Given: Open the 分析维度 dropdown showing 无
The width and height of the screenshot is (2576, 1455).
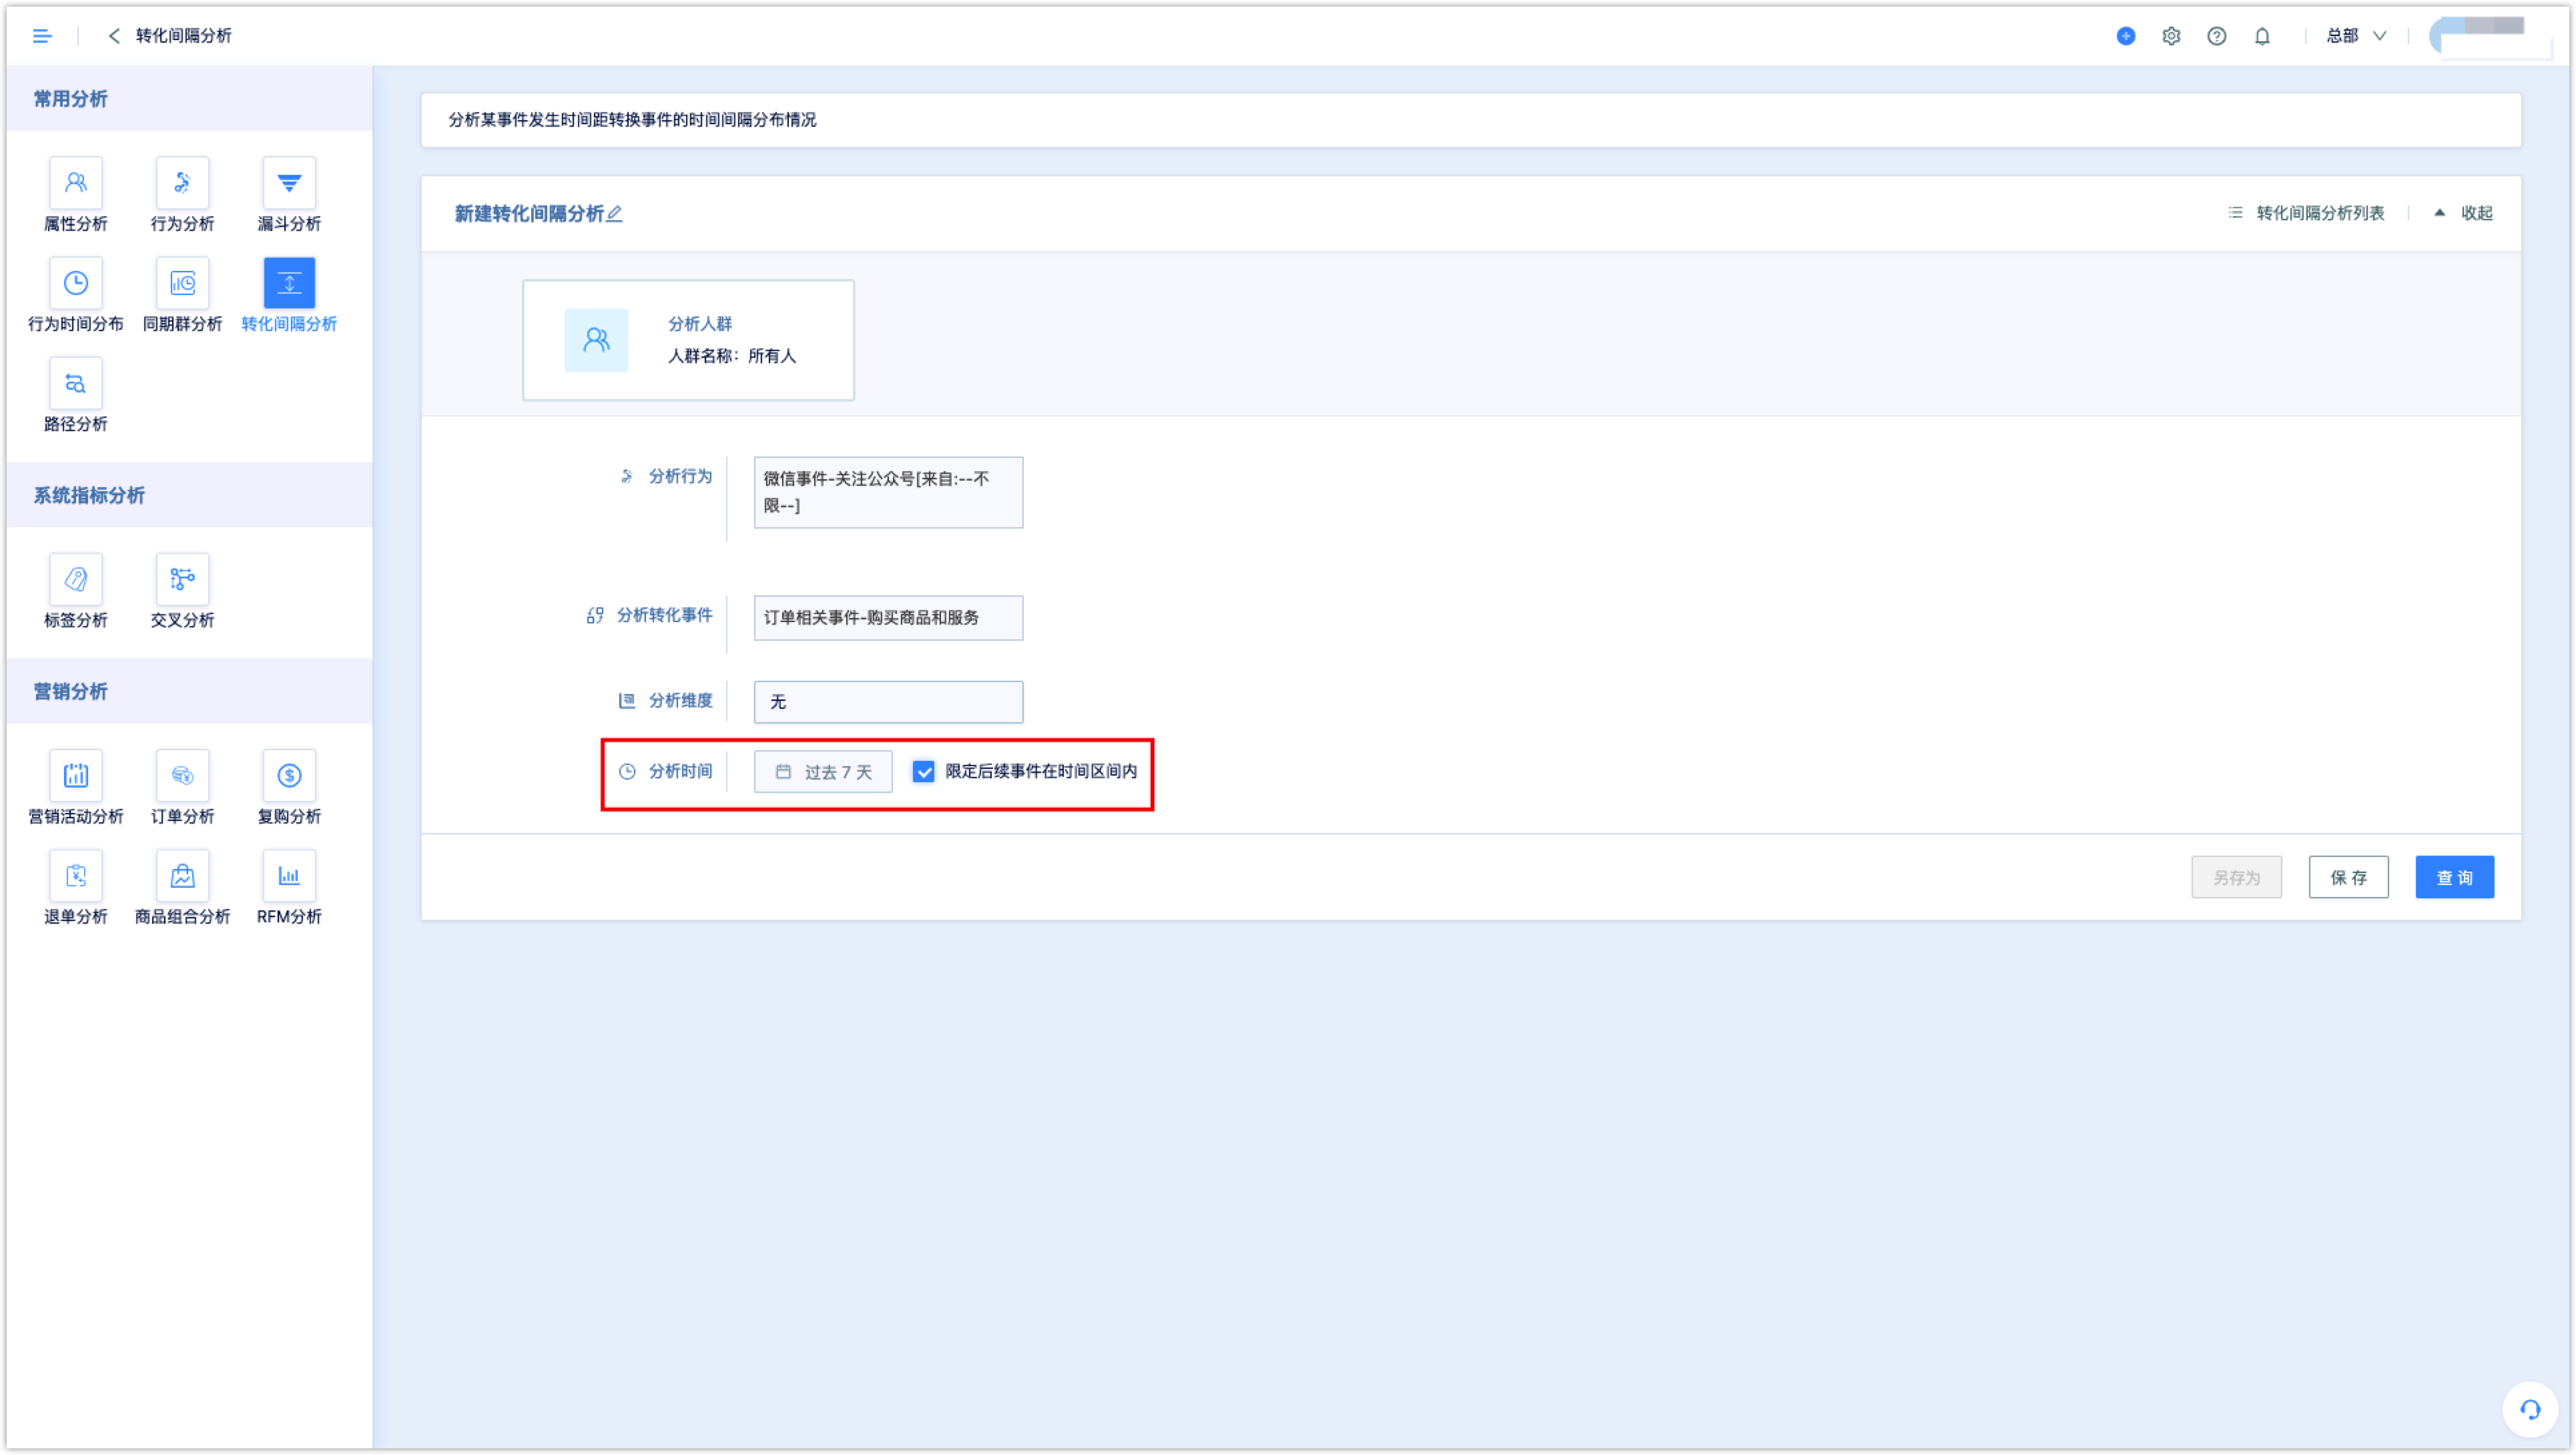Looking at the screenshot, I should click(x=888, y=702).
